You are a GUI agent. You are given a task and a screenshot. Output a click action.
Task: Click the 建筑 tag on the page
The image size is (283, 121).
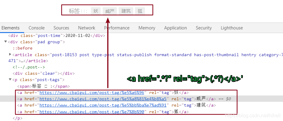pyautogui.click(x=126, y=11)
